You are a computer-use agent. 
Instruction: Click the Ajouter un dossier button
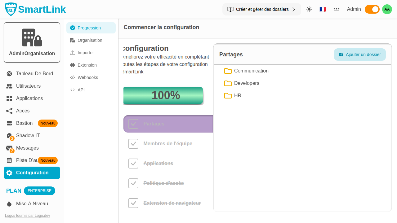click(360, 55)
